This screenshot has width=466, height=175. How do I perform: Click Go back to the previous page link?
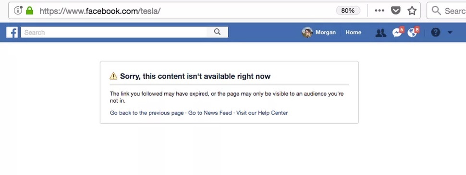tap(147, 113)
